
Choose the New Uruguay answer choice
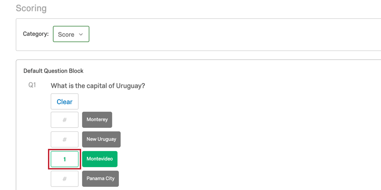pos(101,139)
